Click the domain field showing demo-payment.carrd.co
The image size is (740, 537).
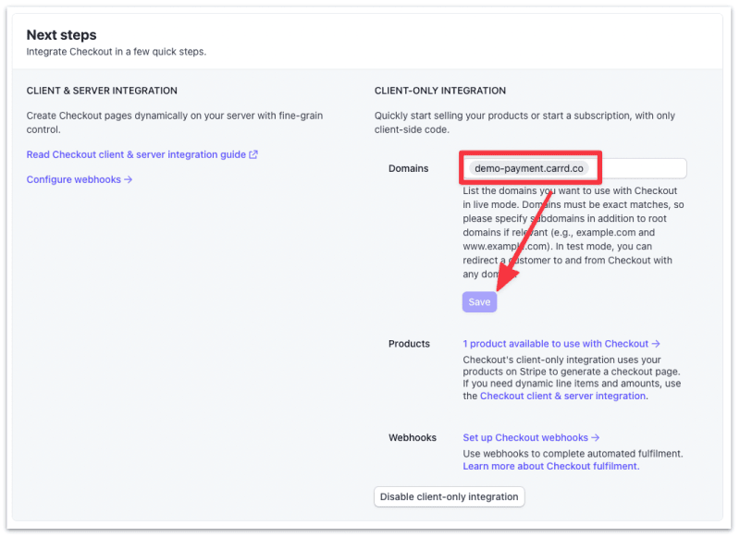click(530, 168)
